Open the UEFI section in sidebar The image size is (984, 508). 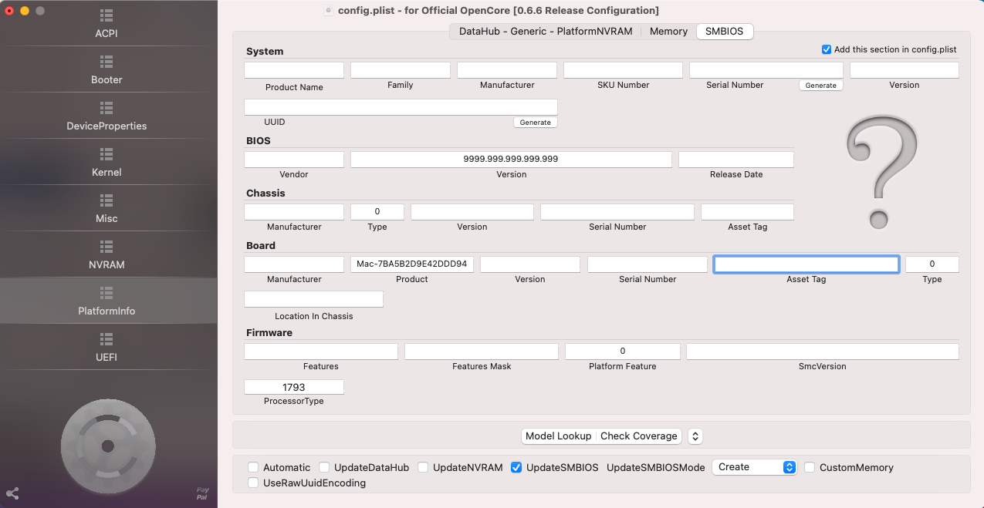pos(108,347)
